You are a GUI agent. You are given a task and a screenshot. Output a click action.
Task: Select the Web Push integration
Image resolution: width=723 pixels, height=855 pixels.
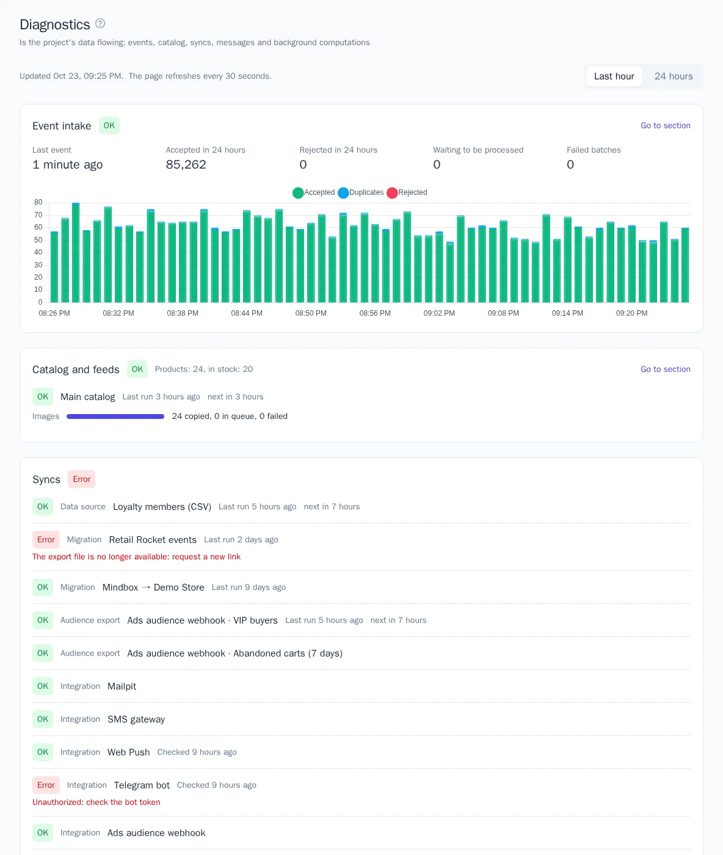click(128, 752)
